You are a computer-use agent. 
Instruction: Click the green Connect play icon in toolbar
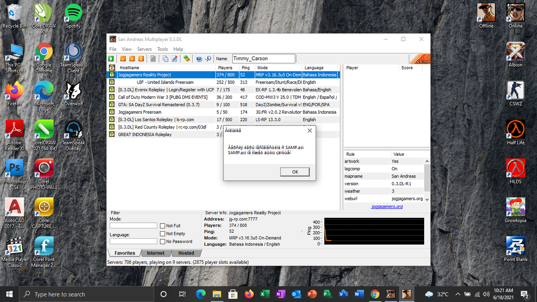[x=111, y=59]
